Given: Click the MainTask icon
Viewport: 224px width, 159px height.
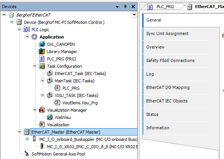Looking at the screenshot, I should coord(50,81).
